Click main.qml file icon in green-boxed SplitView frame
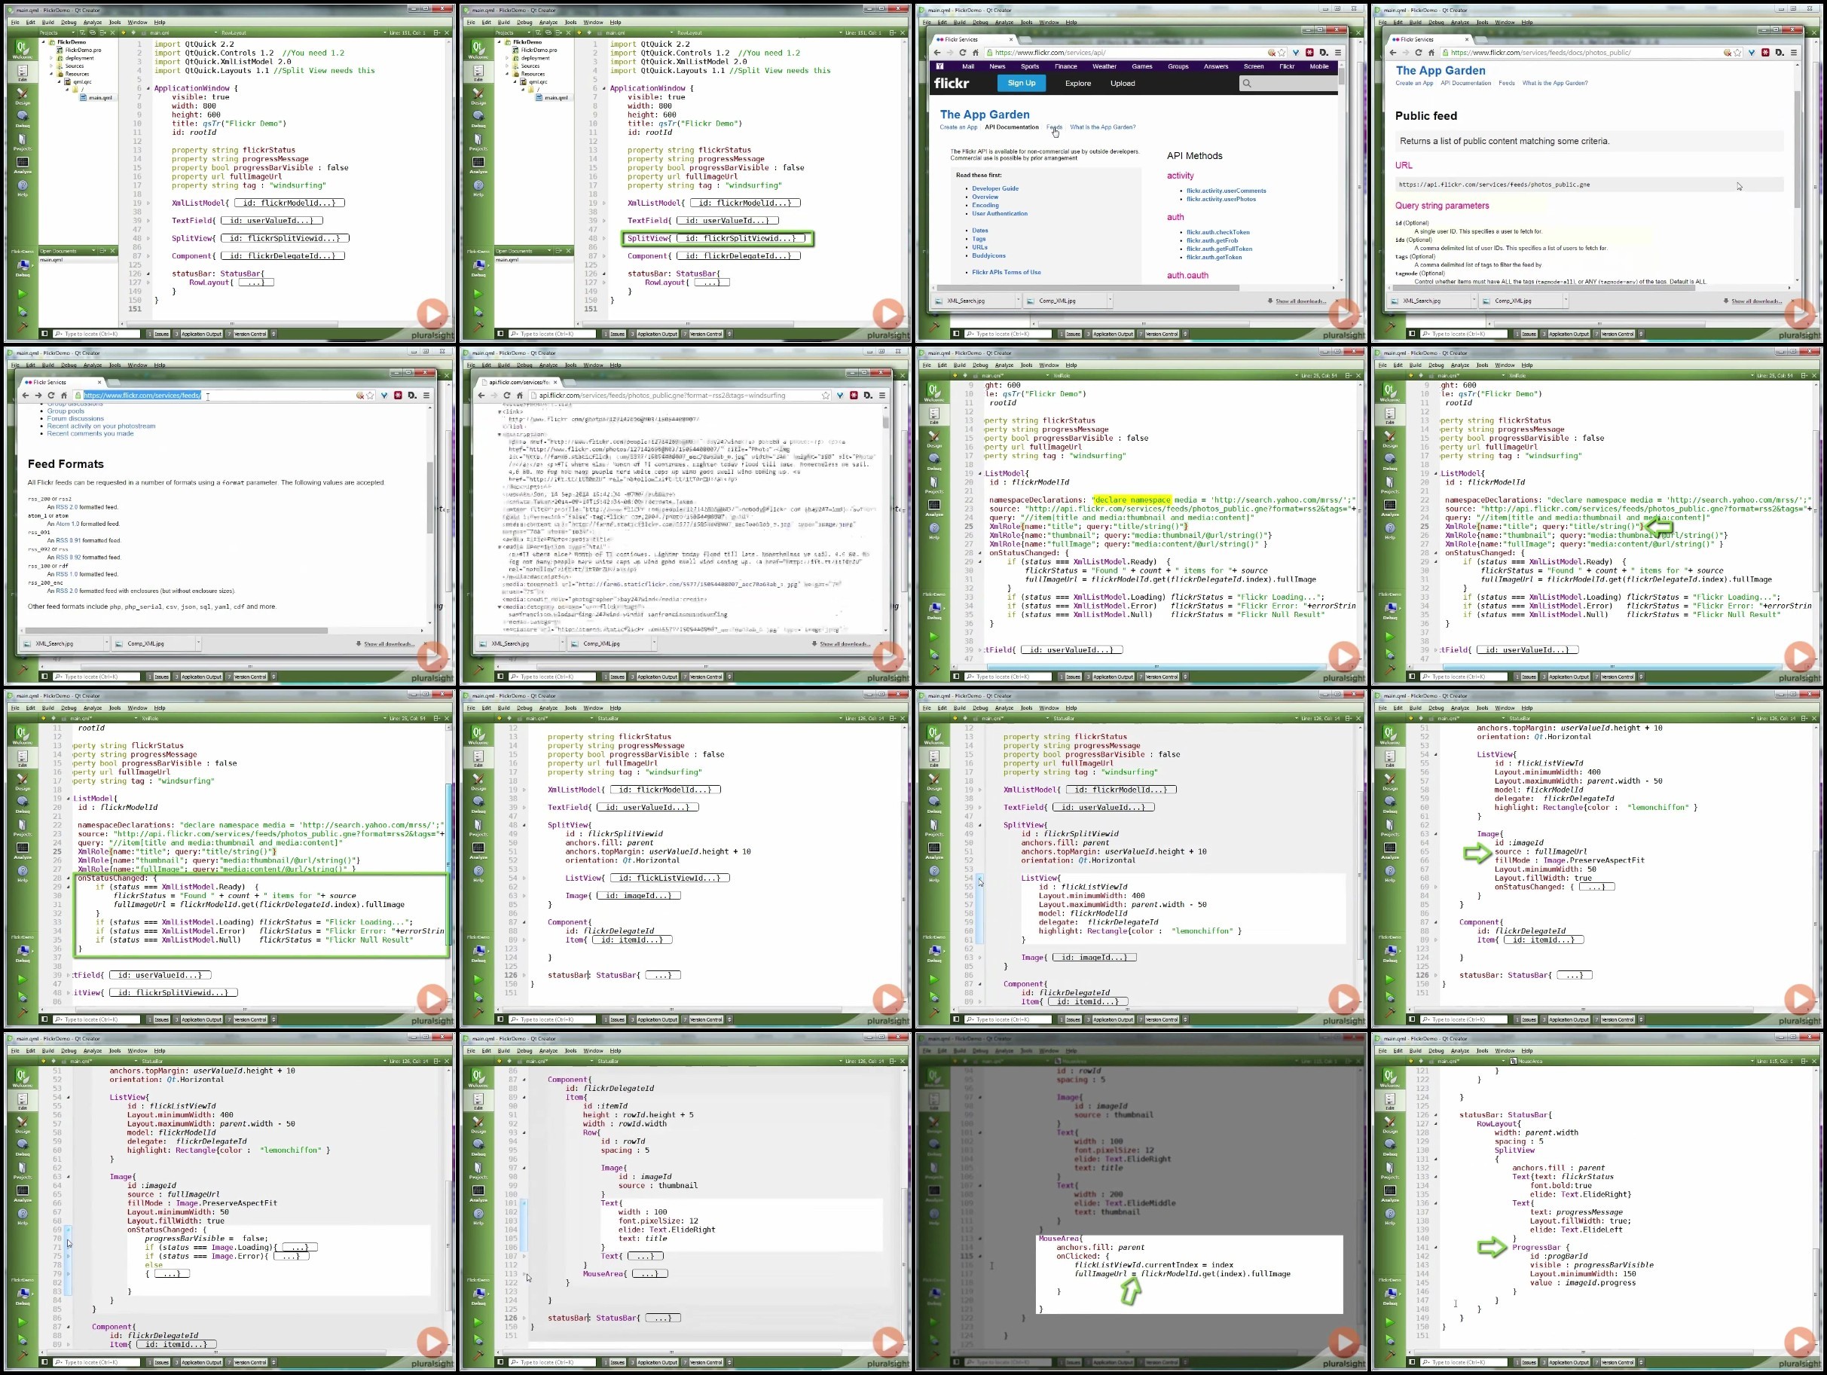 pyautogui.click(x=539, y=97)
